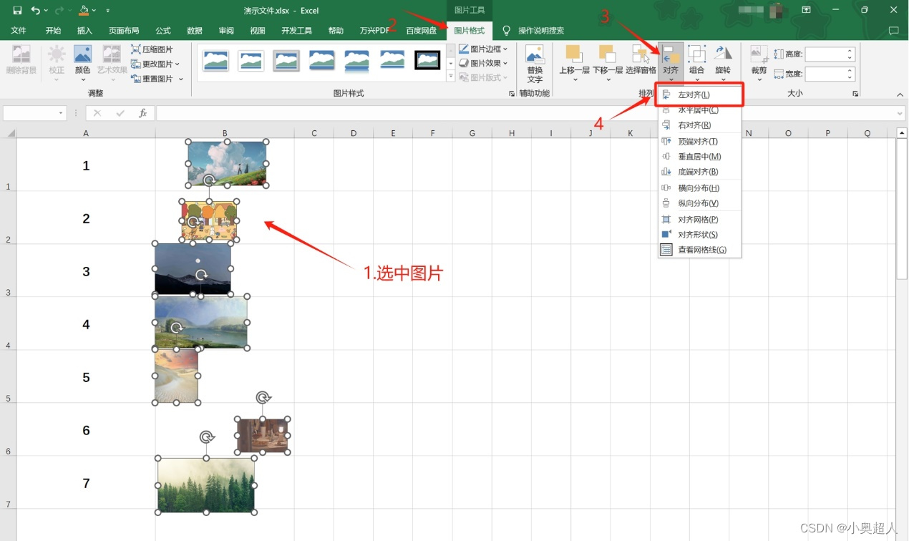Click the Undo arrow icon
Screen dimensions: 909x541
click(x=36, y=10)
